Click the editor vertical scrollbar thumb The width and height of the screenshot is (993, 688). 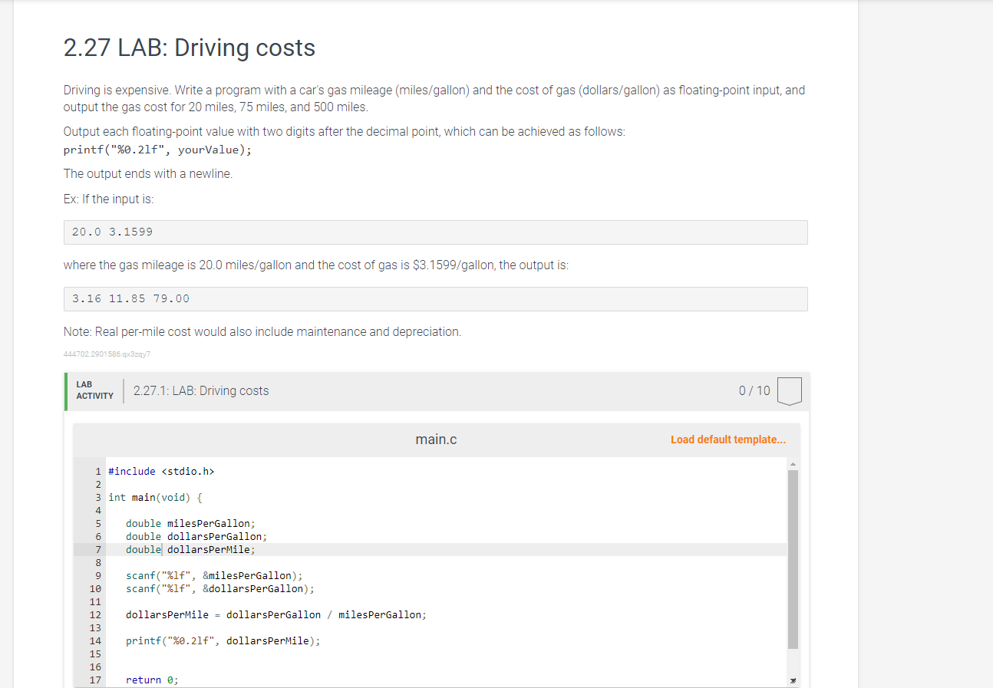coord(793,559)
